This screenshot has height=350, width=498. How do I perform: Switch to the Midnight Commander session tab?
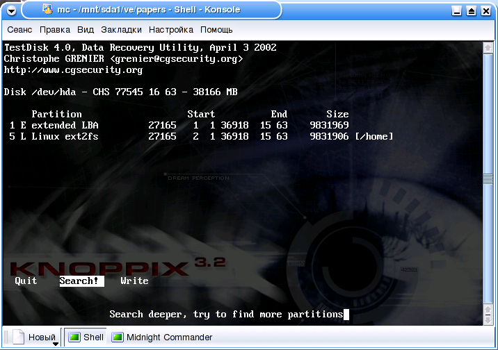coord(161,337)
